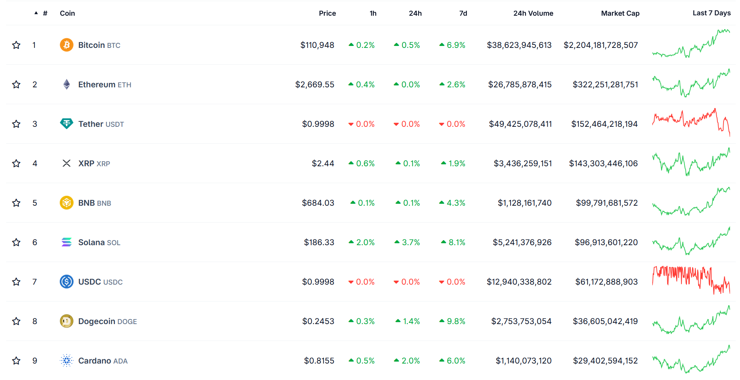Add Solana to watchlist star

16,242
